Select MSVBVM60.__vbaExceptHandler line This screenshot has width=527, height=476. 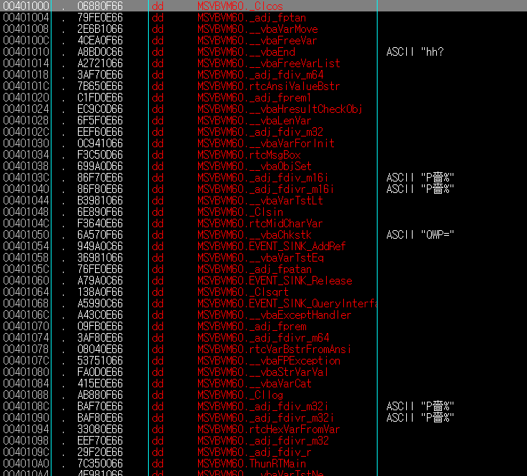pos(275,314)
